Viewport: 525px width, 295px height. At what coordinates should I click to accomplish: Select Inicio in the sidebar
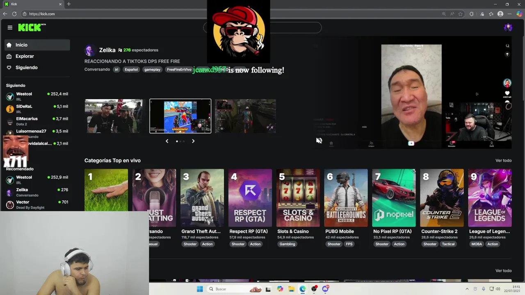pos(37,45)
